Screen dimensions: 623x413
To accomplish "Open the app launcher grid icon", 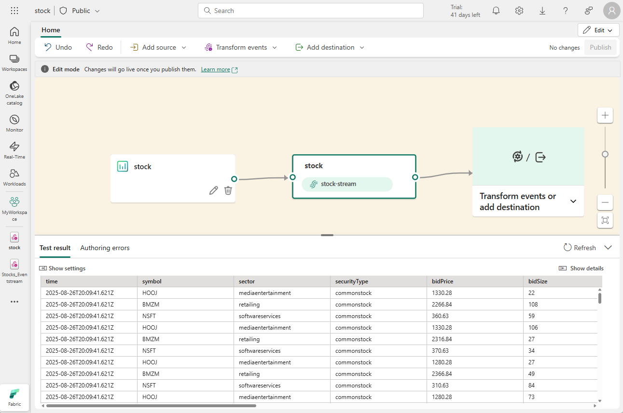I will coord(14,11).
